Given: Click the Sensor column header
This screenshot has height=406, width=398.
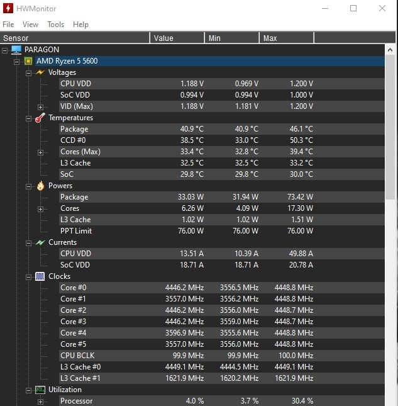Looking at the screenshot, I should [x=75, y=38].
